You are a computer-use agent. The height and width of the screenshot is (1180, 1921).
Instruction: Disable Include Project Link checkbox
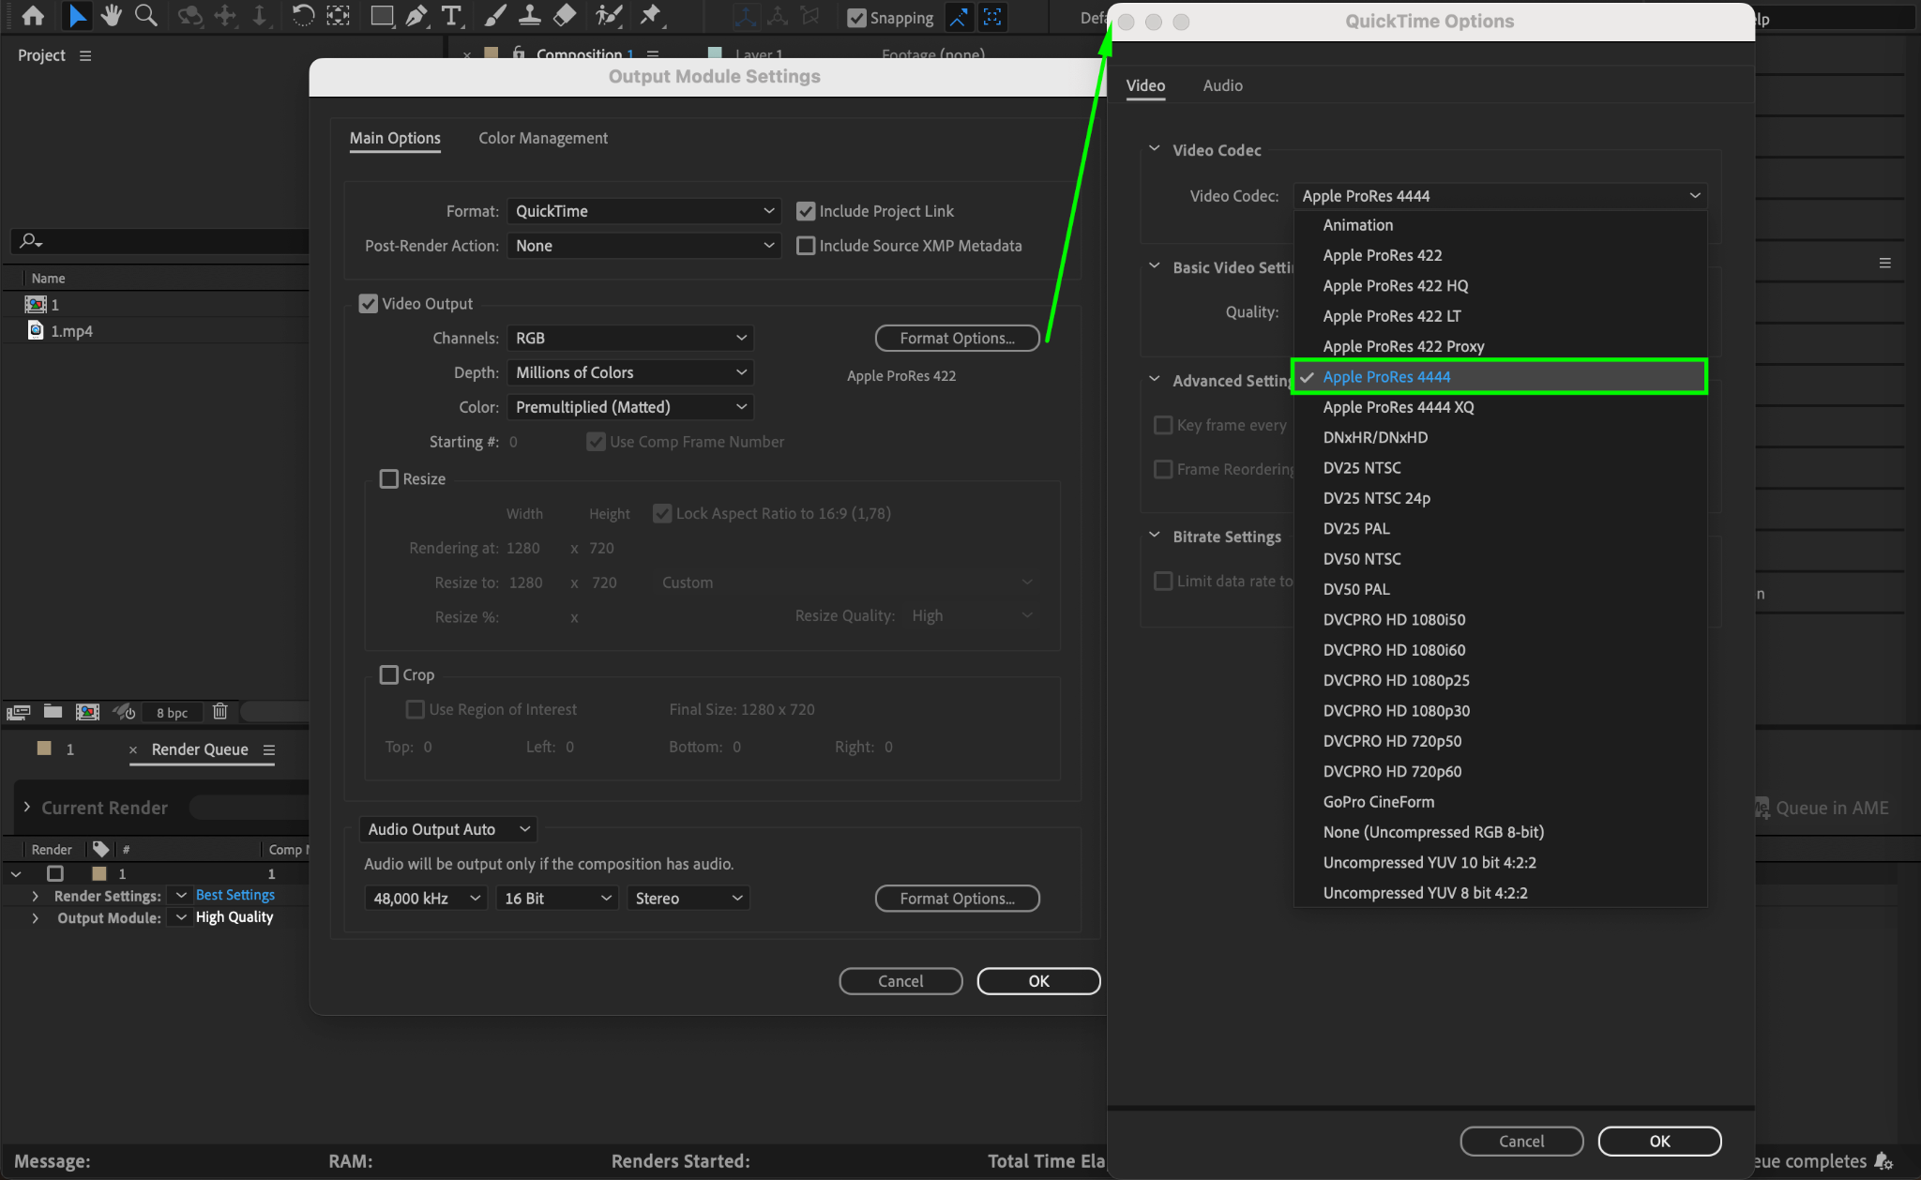(806, 211)
